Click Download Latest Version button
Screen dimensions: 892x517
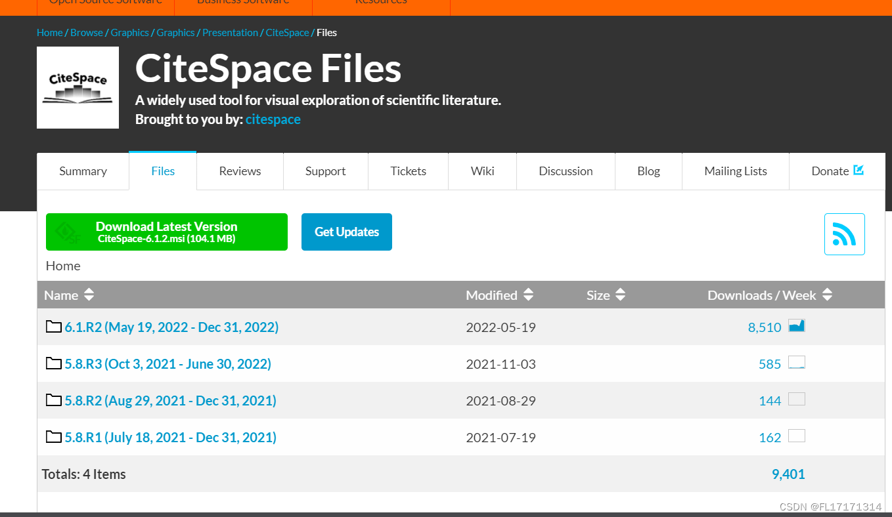(167, 232)
